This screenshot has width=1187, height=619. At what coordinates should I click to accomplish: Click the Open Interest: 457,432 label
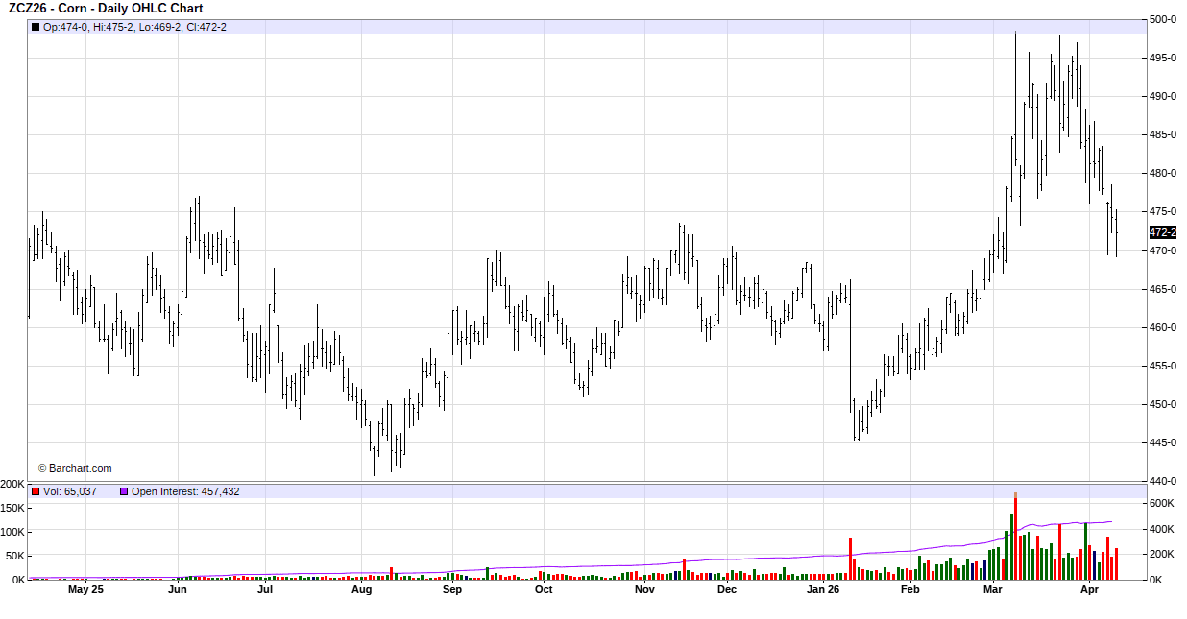coord(185,491)
